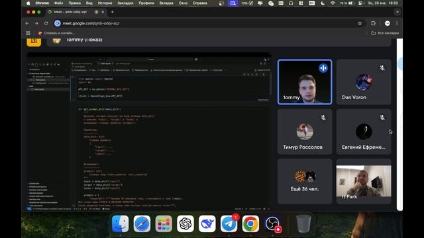Open the Файл menu

59,3
